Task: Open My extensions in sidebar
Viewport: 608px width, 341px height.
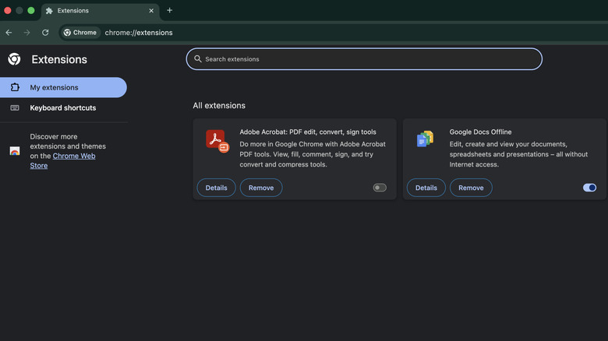Action: pos(63,87)
